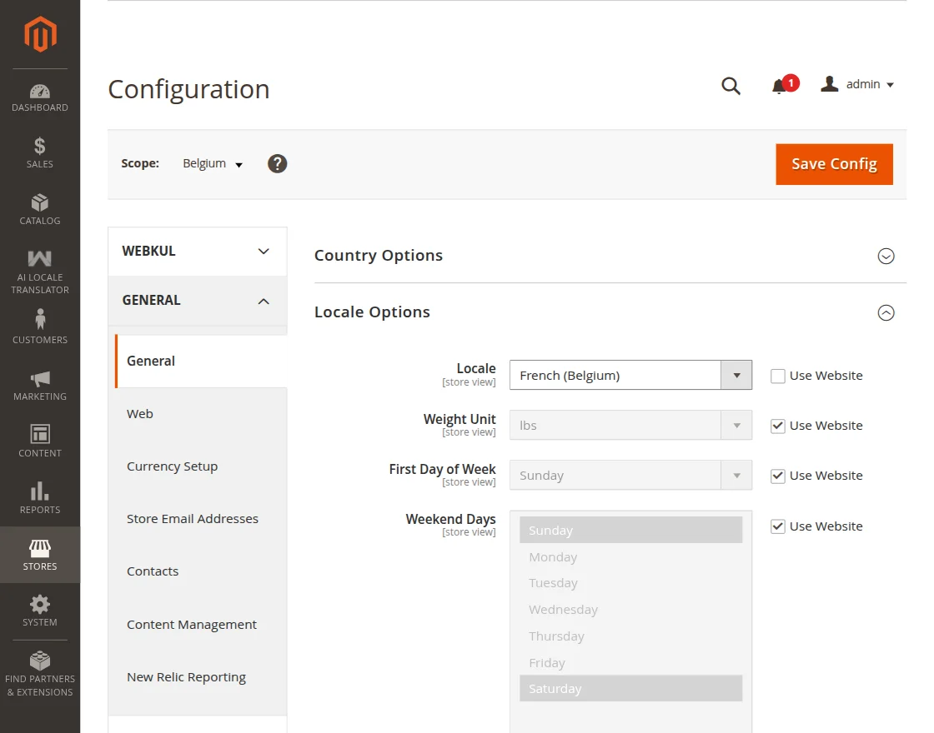This screenshot has height=733, width=934.
Task: Open AI Locale Translator in sidebar
Action: click(x=40, y=272)
